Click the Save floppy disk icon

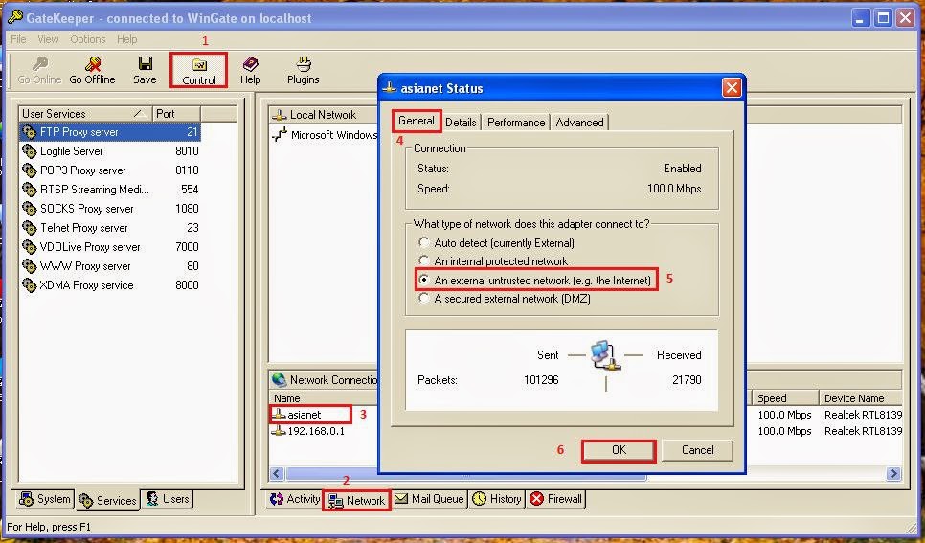(146, 63)
